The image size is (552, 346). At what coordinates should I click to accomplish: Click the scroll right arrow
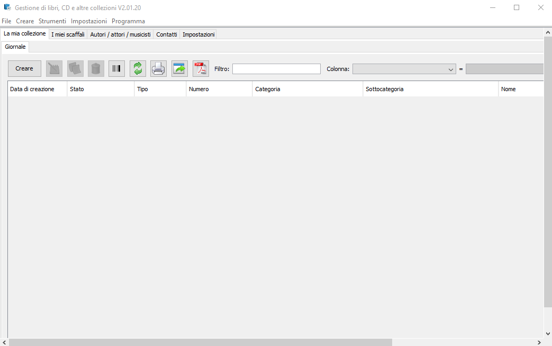539,342
